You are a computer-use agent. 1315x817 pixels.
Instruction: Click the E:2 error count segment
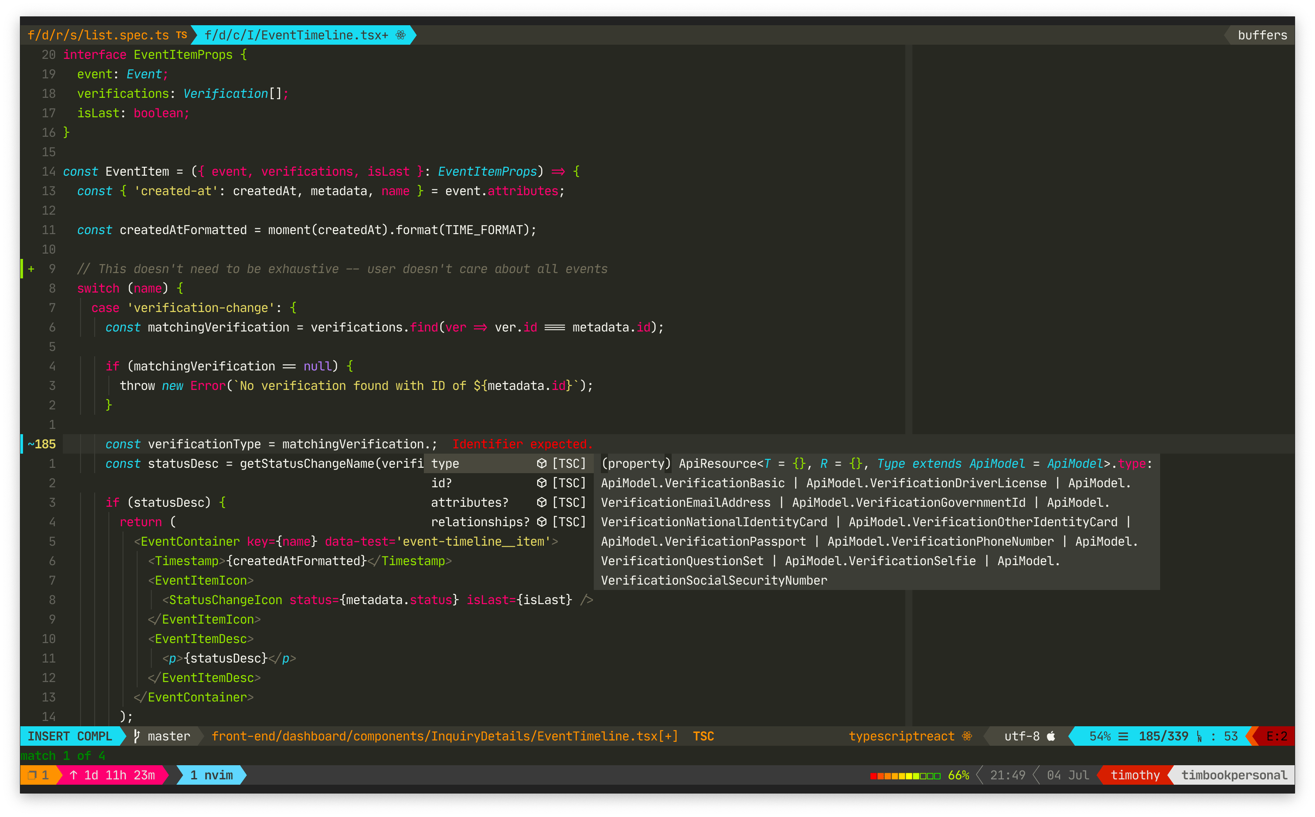(x=1276, y=736)
